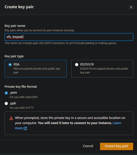The image size is (137, 155).
Task: Select the RSA radio button
Action: pos(10,64)
